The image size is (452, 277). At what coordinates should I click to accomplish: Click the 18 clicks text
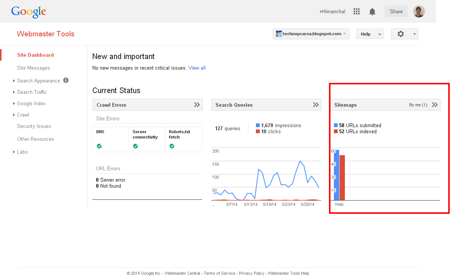271,131
